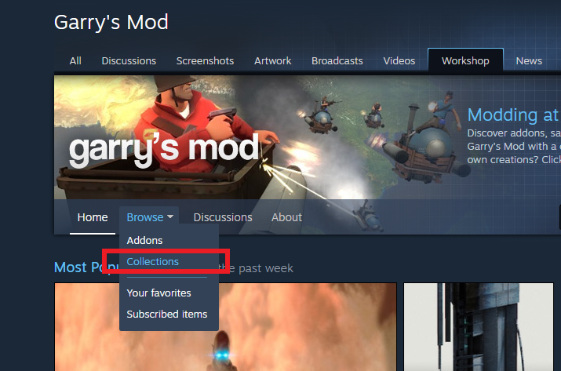Open the Videos tab
Screen dimensions: 561x371
pyautogui.click(x=399, y=61)
